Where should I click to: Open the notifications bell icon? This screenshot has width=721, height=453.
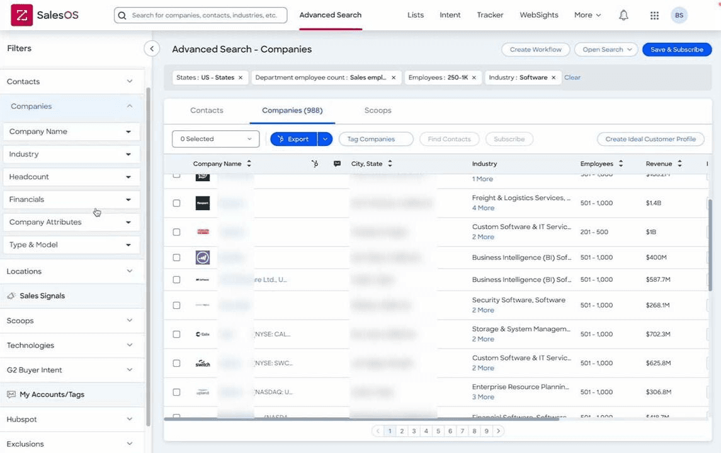(623, 15)
